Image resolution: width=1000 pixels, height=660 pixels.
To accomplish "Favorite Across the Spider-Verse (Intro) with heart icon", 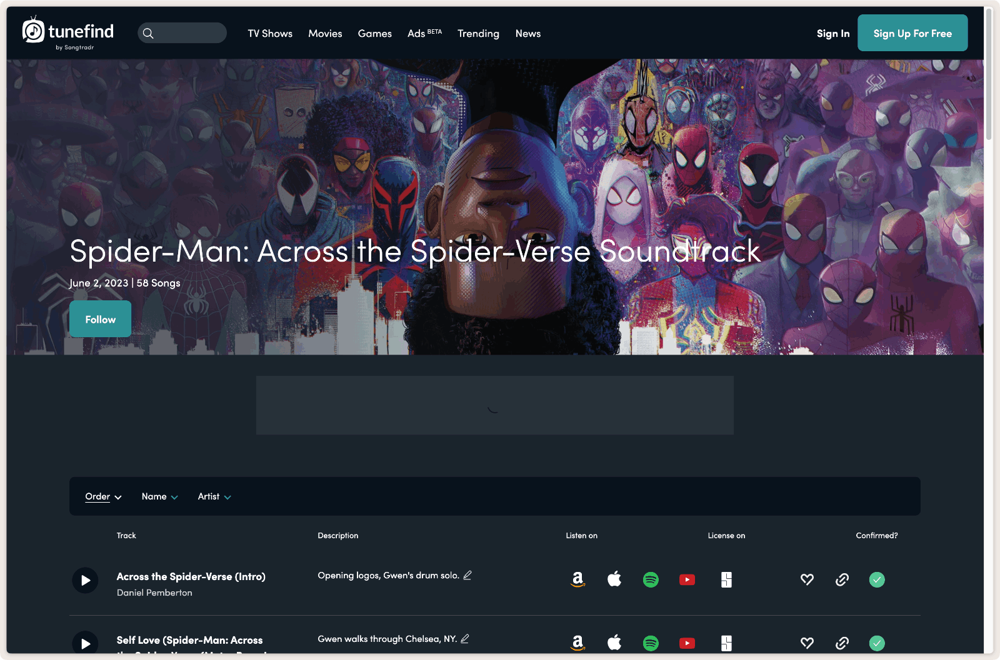I will point(807,580).
